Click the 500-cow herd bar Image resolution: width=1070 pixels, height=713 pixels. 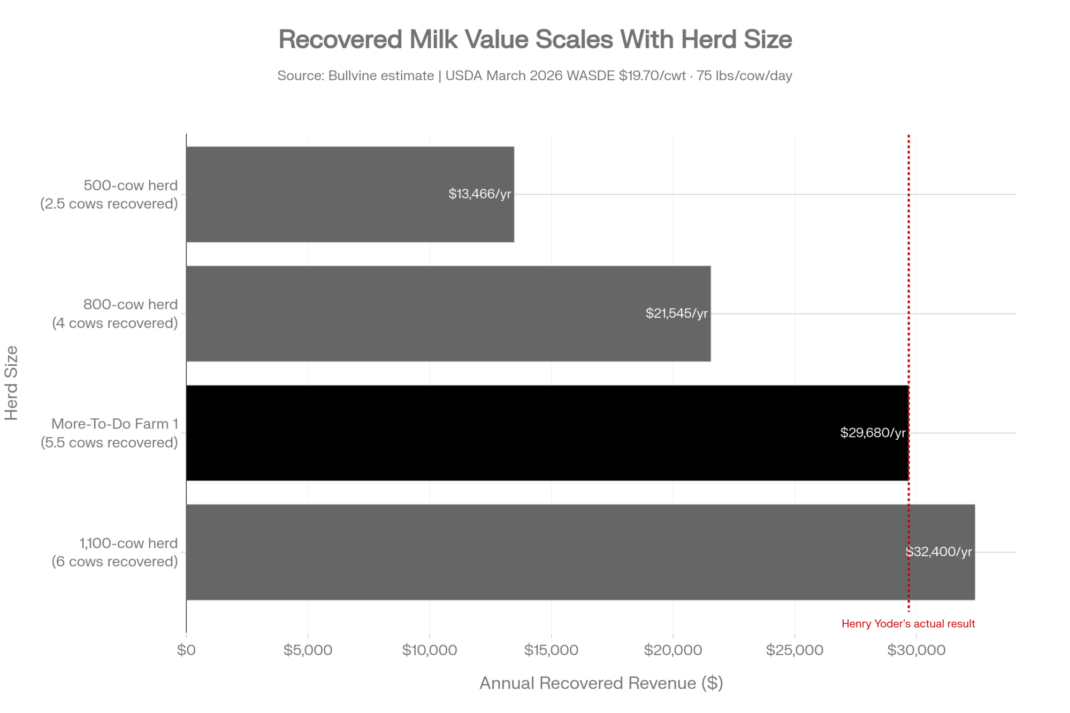pyautogui.click(x=350, y=194)
